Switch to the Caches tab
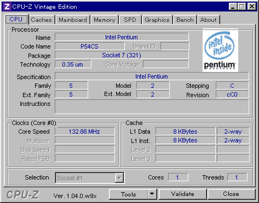Viewport: 259px width, 203px height. tap(41, 20)
